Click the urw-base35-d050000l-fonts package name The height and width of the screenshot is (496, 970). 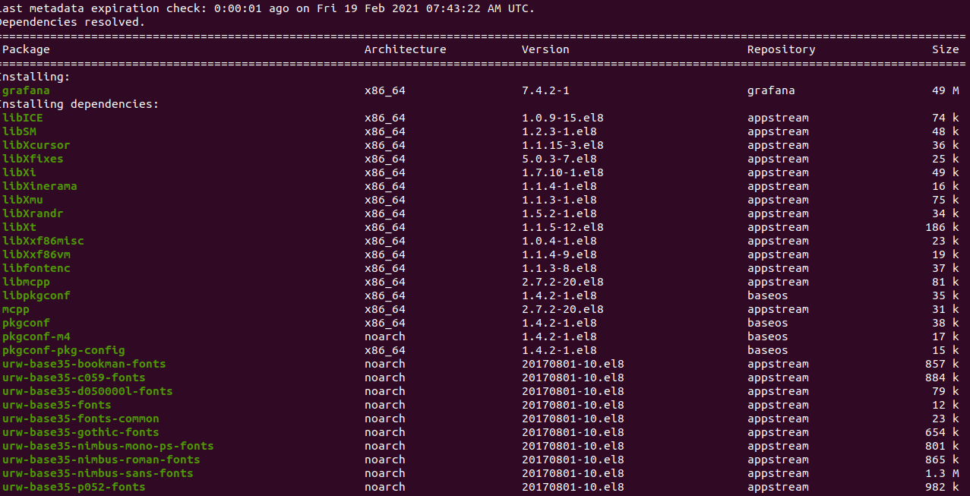[87, 391]
